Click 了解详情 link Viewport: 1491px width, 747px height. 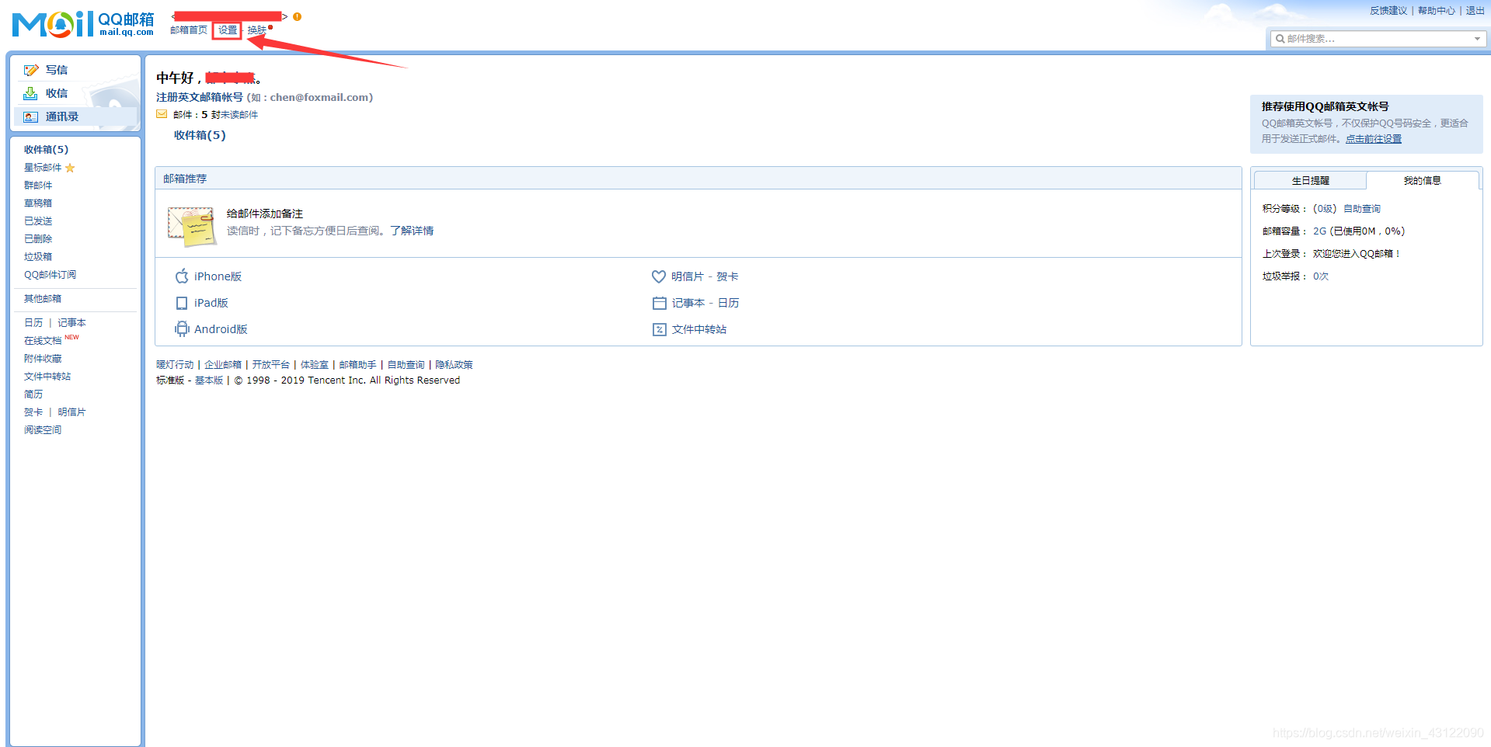click(x=412, y=231)
